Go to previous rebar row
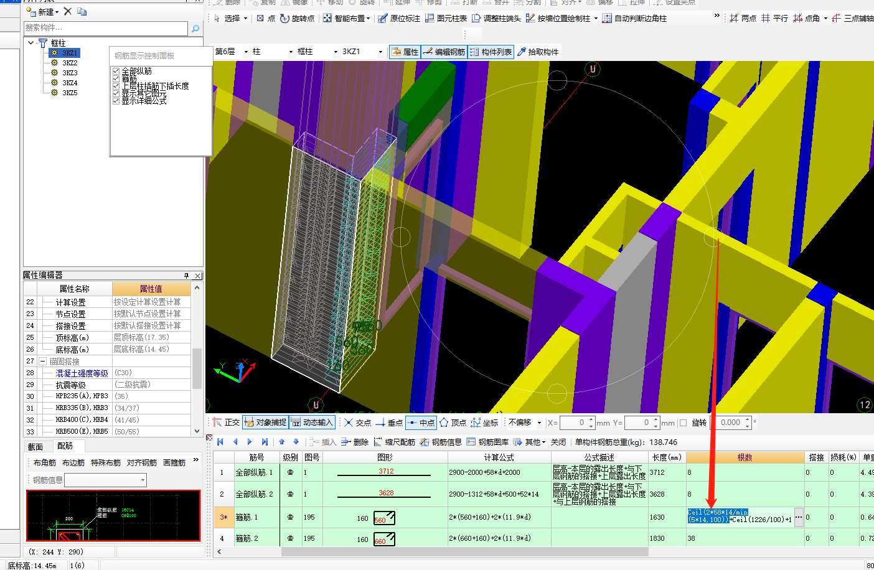The height and width of the screenshot is (570, 874). [235, 442]
